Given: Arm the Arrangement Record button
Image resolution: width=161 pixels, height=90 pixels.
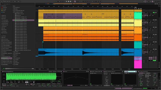Looking at the screenshot, I should pos(70,1).
